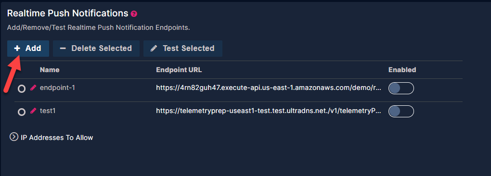Click the Enabled column header
The width and height of the screenshot is (491, 176).
(402, 70)
